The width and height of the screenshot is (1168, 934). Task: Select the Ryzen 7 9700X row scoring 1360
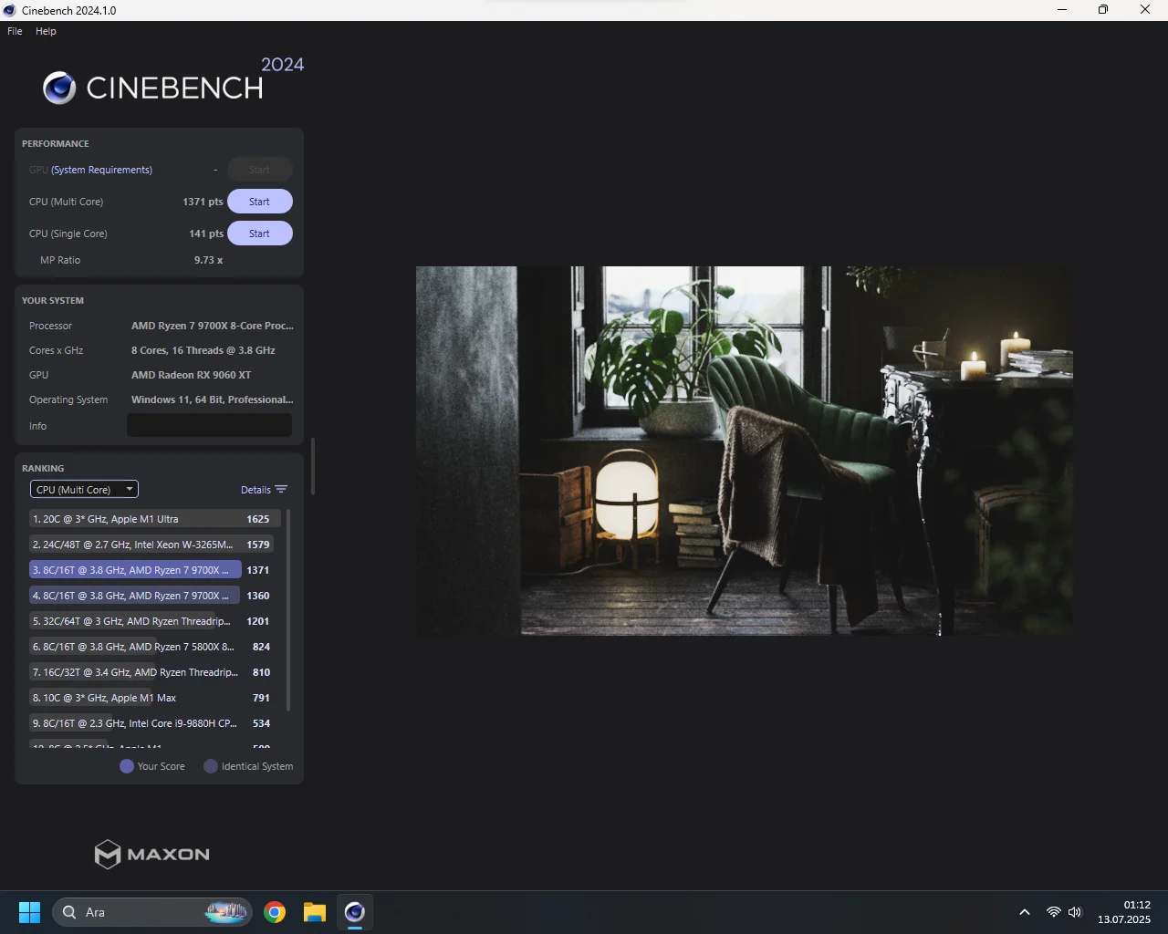(x=151, y=596)
